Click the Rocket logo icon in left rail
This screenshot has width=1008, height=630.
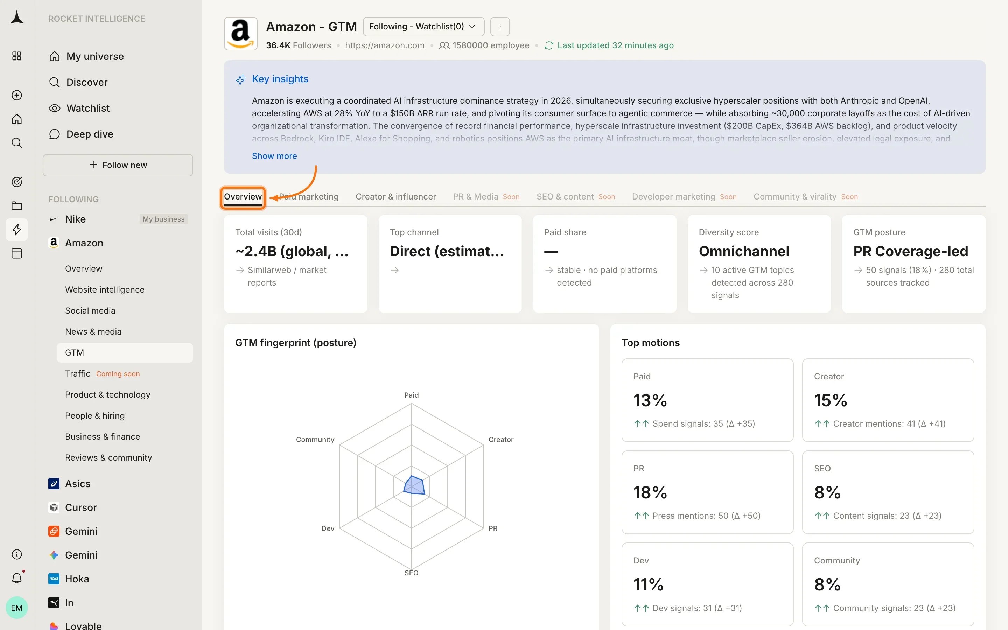point(17,17)
